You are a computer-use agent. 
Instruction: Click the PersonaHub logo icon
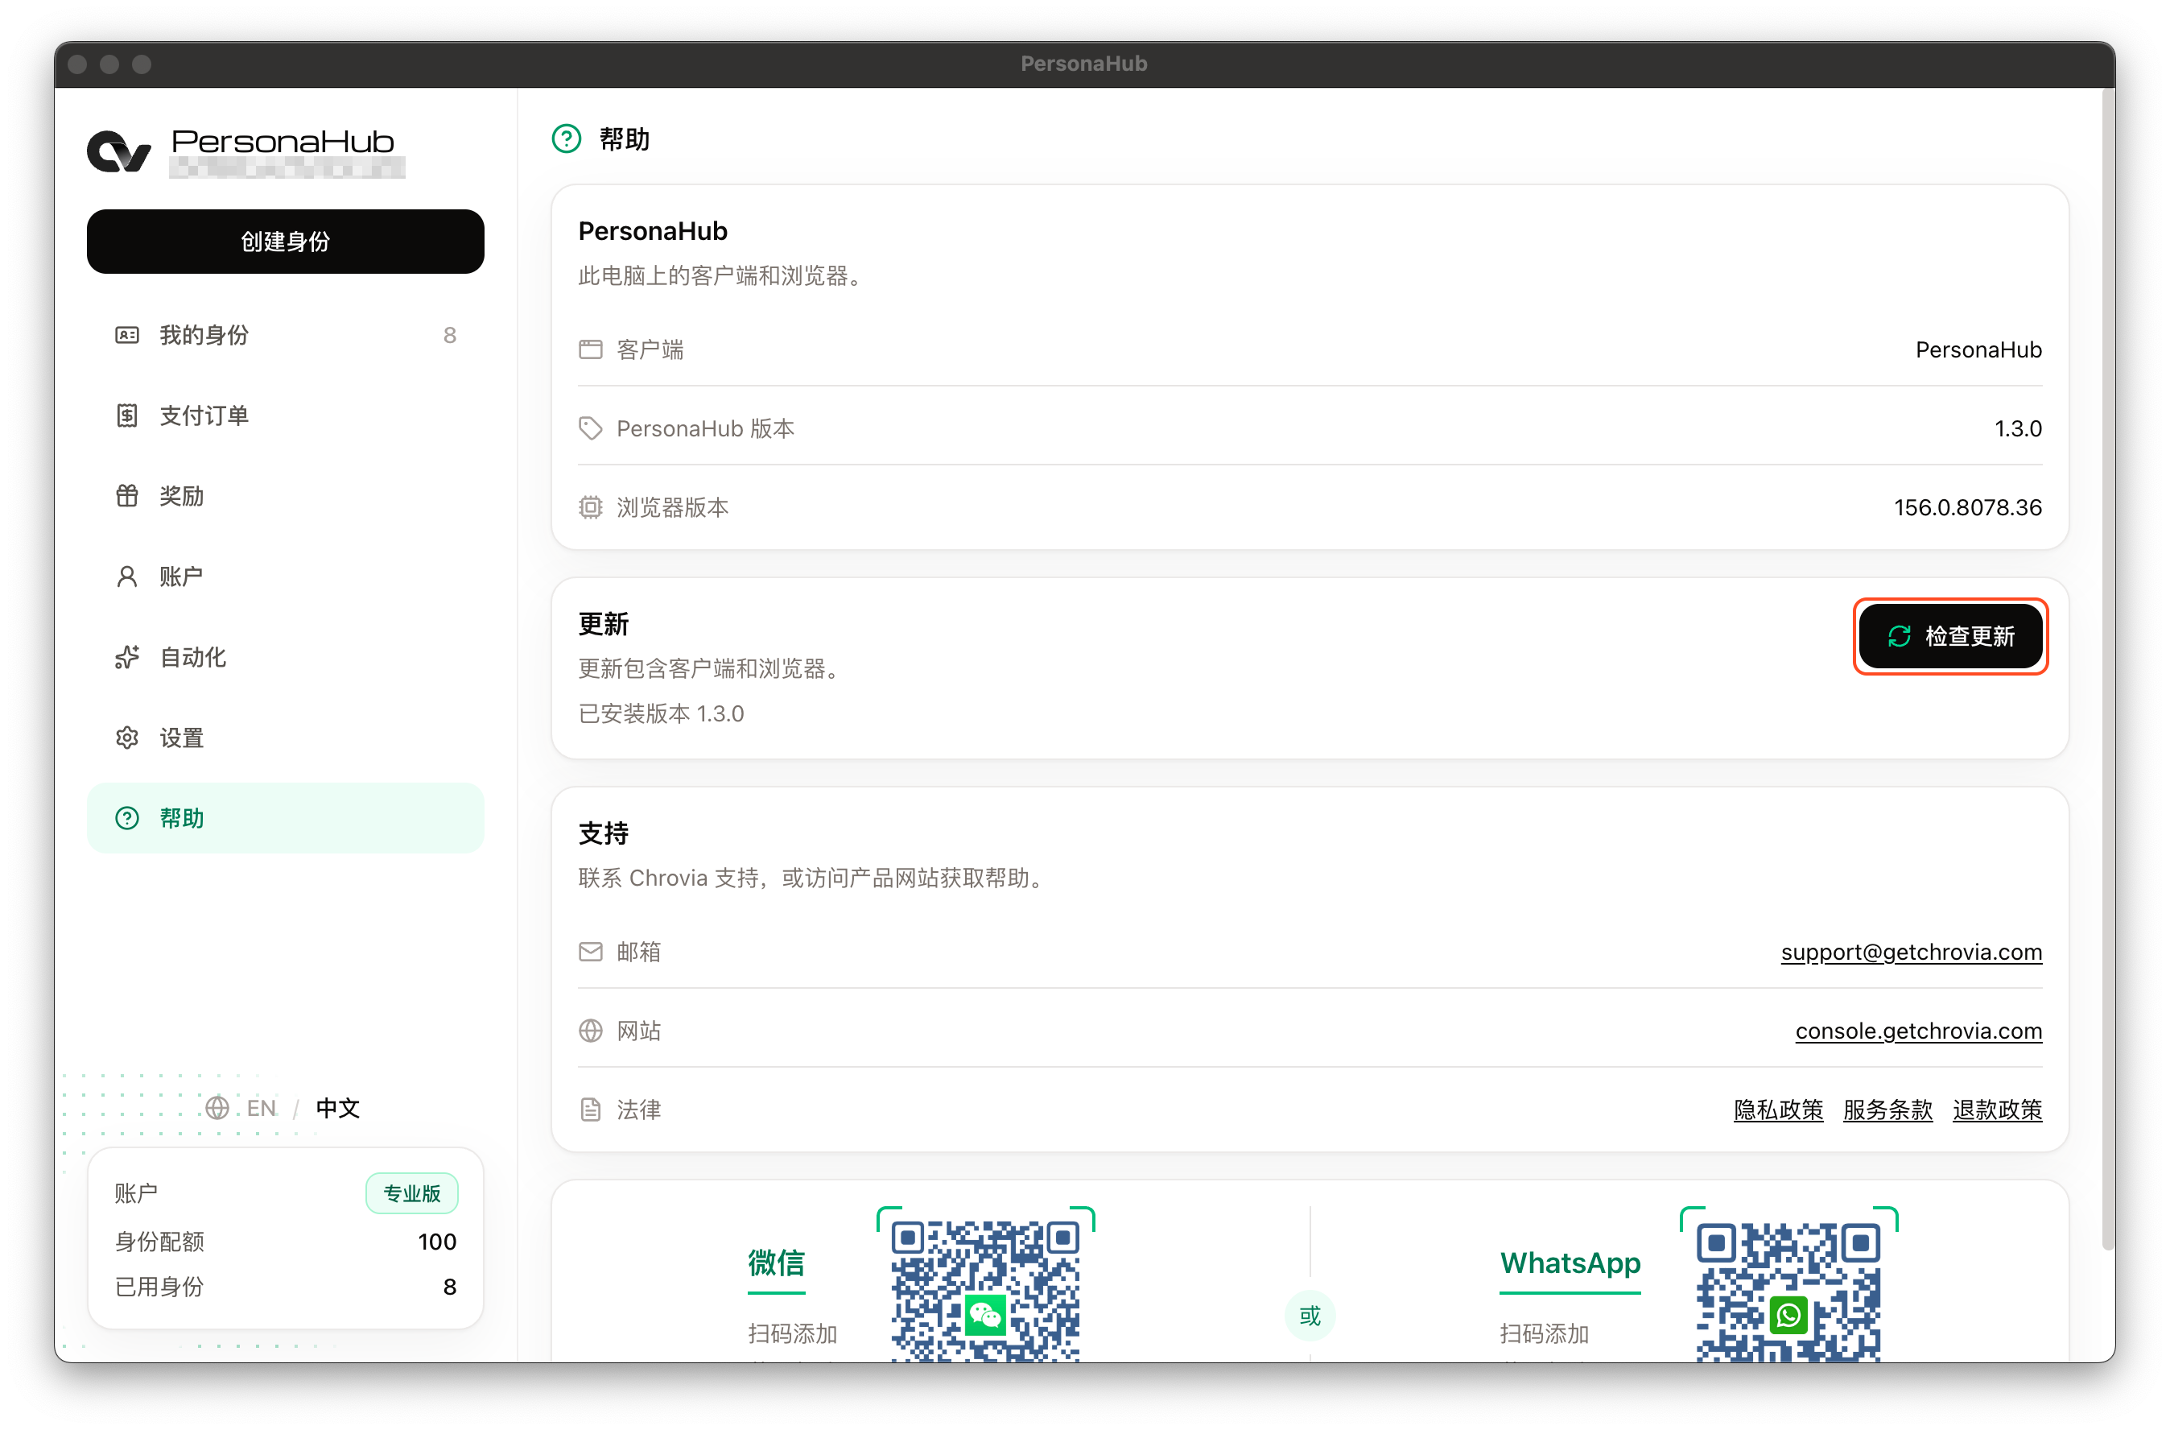118,151
